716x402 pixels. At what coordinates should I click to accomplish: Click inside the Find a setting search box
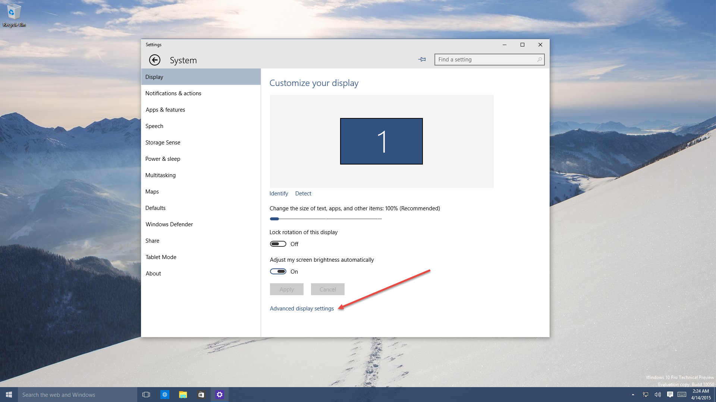tap(485, 59)
